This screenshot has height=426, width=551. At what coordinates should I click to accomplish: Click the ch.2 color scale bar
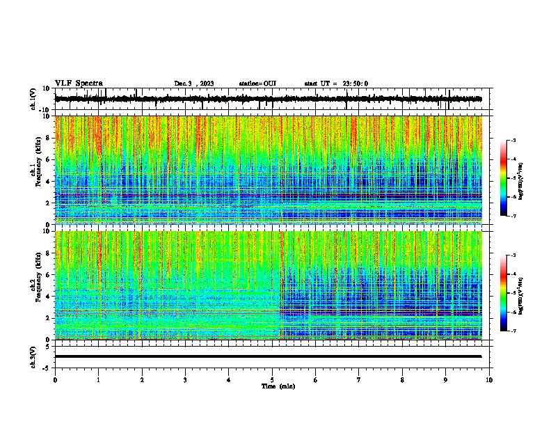pyautogui.click(x=503, y=293)
